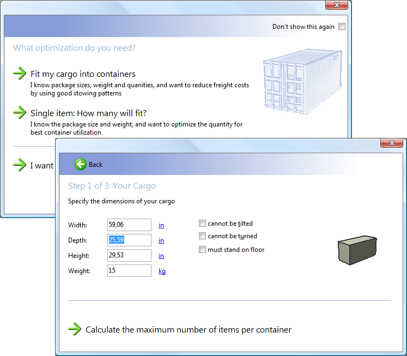The height and width of the screenshot is (356, 407).
Task: Click arrow beside Fit my cargo into containers
Action: [x=20, y=74]
